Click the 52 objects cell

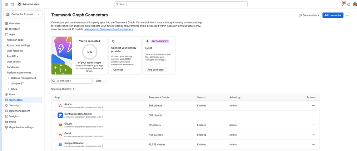pos(155,125)
